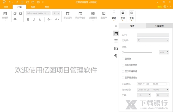Click the progress percent stepper up arrow
The height and width of the screenshot is (112, 173).
(x=168, y=52)
